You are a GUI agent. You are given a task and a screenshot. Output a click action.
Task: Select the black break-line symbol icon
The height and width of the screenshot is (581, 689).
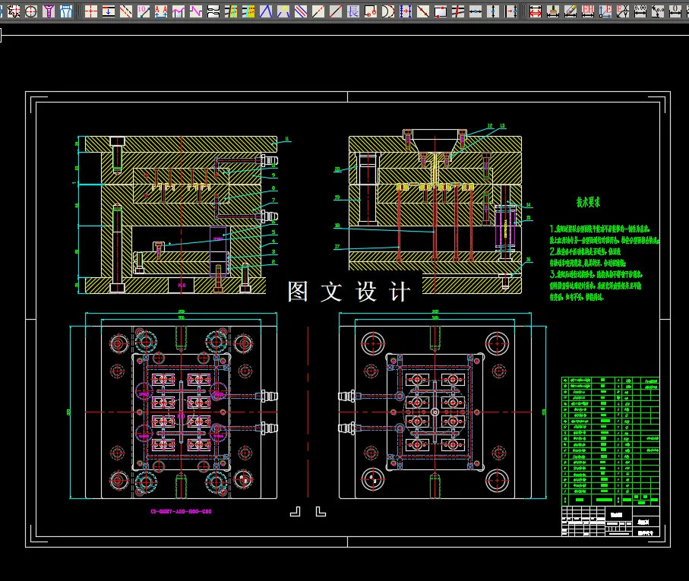tap(213, 11)
